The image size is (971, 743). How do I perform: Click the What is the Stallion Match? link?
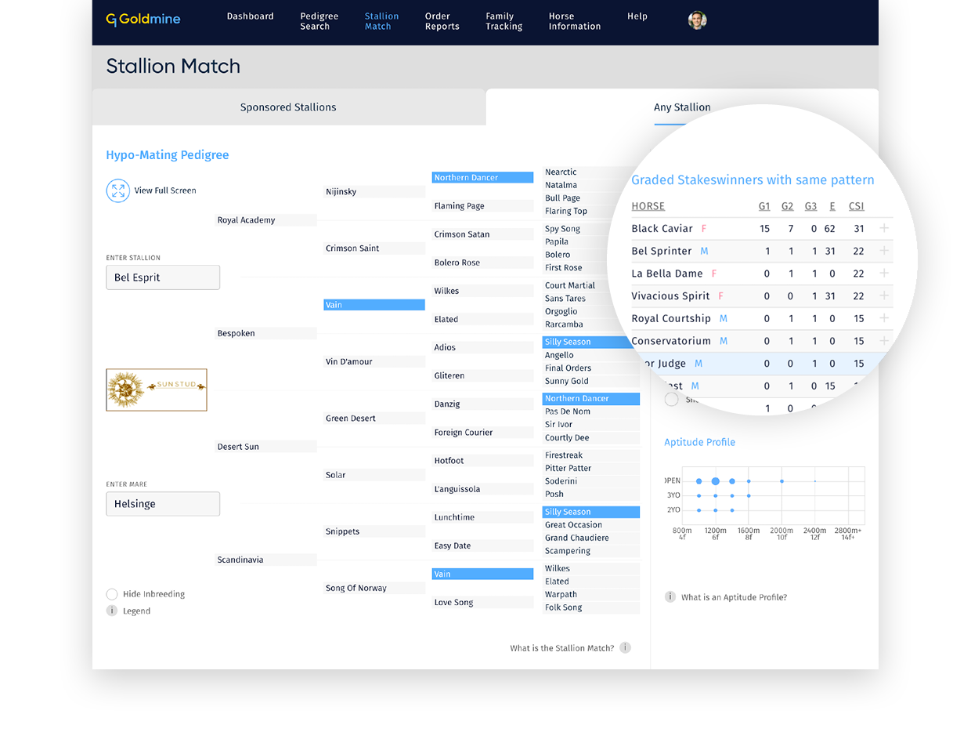[x=562, y=648]
